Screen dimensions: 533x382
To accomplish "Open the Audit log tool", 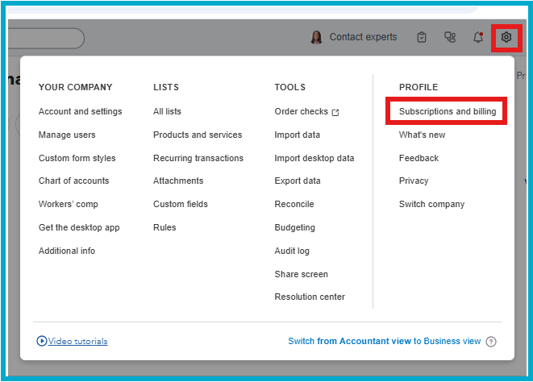I will point(291,251).
